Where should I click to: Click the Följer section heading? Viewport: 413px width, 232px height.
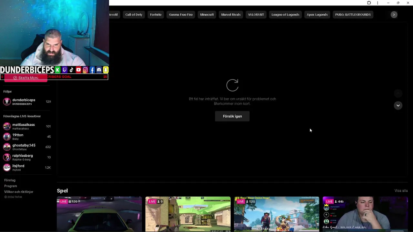pos(7,92)
